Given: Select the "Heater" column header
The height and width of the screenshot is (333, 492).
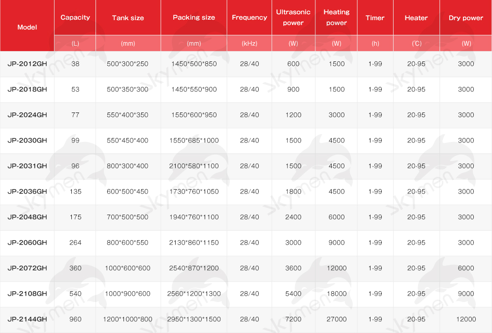Looking at the screenshot, I should [x=416, y=18].
